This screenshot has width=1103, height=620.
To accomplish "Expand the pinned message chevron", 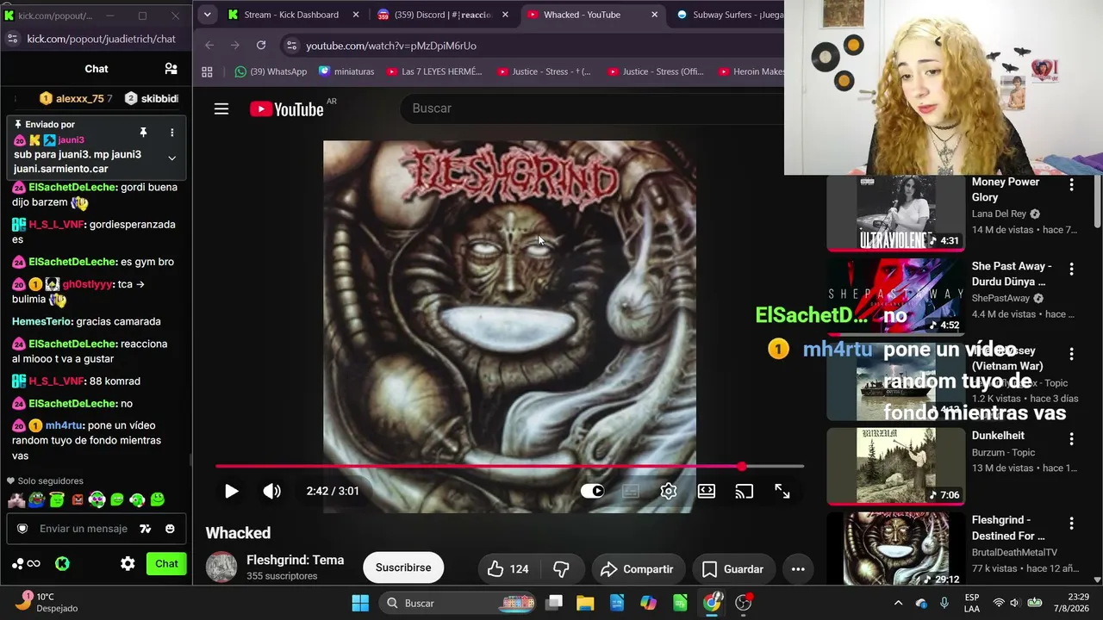I will 171,158.
